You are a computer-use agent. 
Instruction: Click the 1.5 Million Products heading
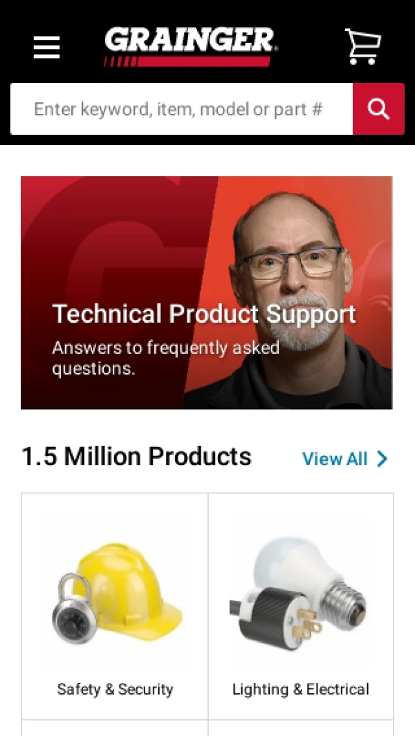[136, 456]
